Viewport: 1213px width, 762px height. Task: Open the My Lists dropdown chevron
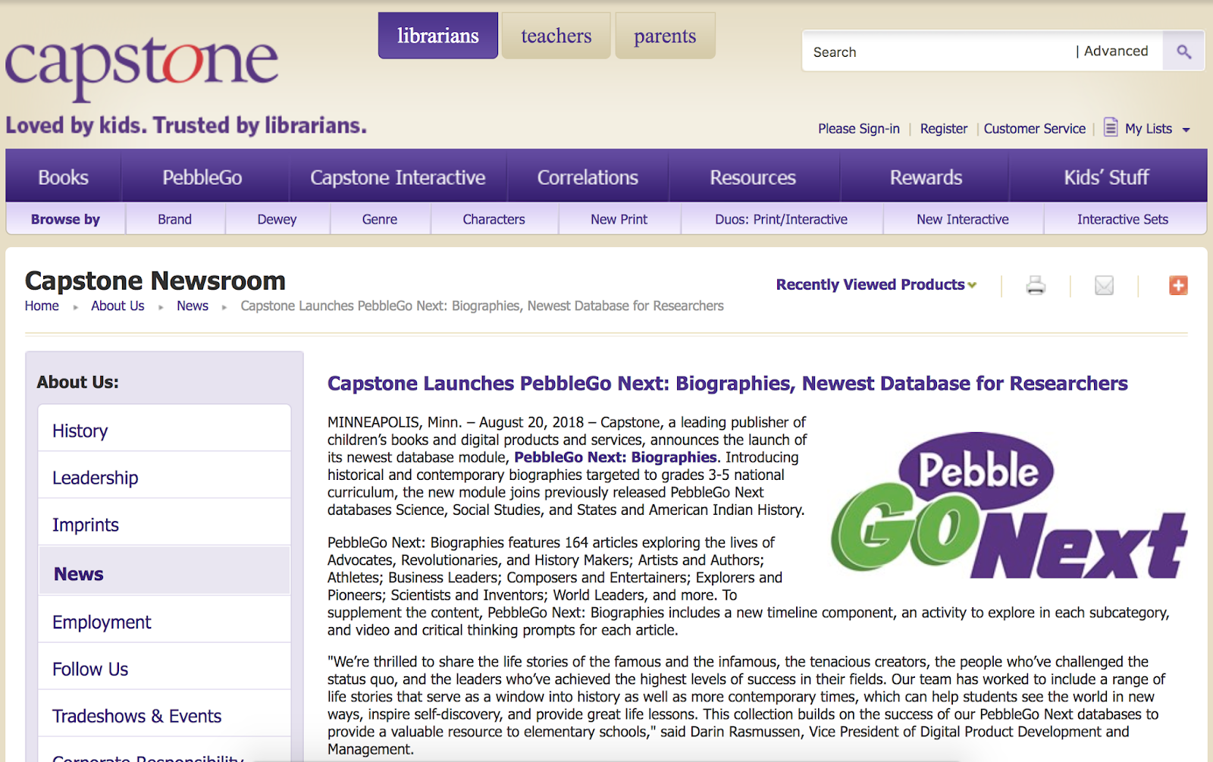tap(1188, 130)
